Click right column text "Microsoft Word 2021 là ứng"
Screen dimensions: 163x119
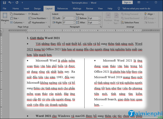coord(123,61)
